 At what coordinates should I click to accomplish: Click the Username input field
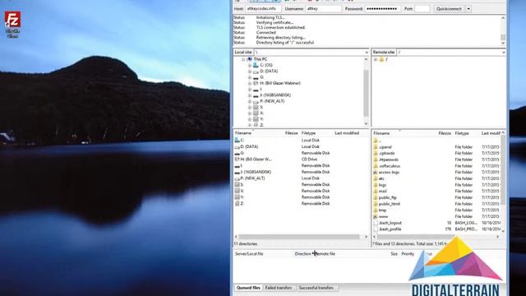323,9
